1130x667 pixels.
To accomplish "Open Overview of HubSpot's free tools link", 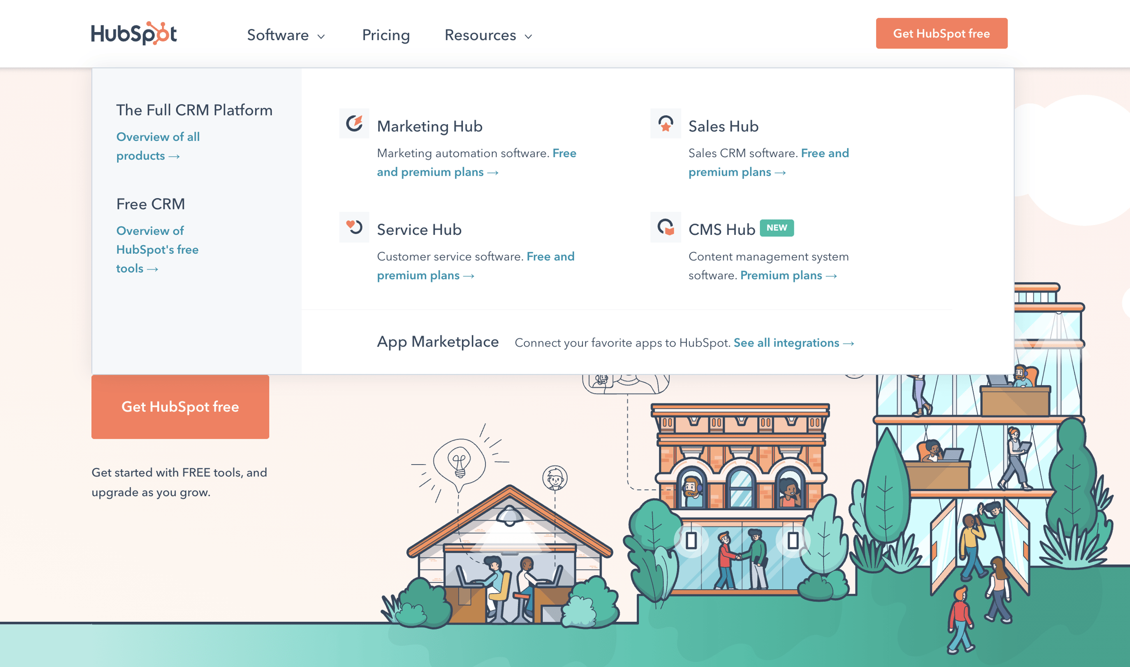I will tap(157, 249).
